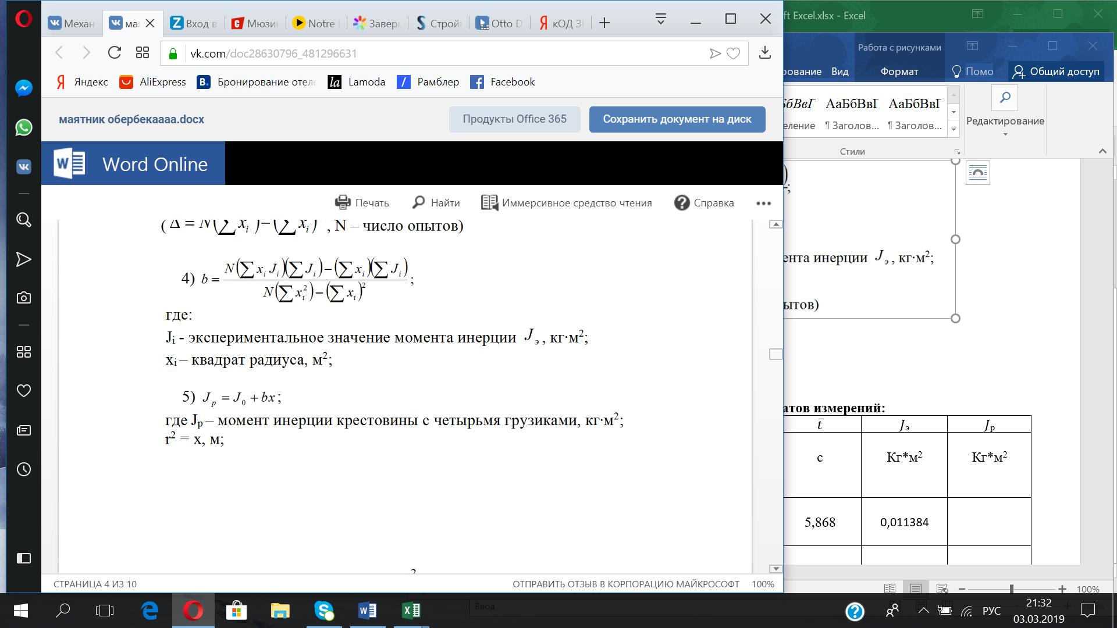This screenshot has width=1117, height=628.
Task: Open Помощник tell-me in Excel
Action: (x=973, y=72)
